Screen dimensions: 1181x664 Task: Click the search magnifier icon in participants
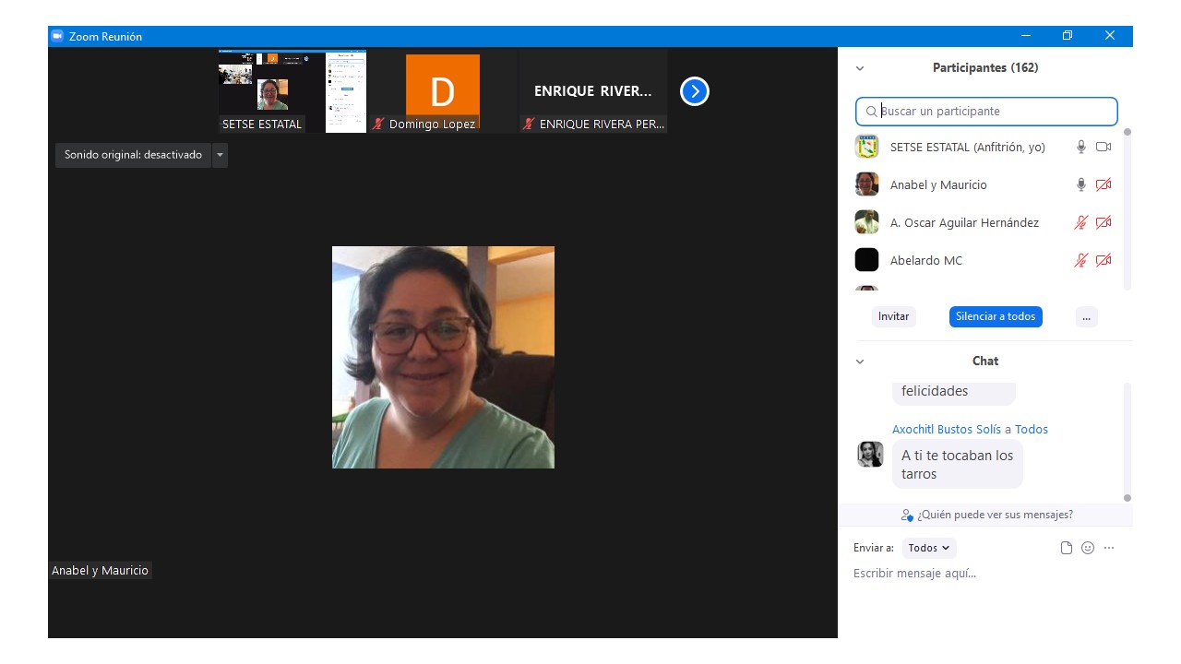[x=871, y=112]
